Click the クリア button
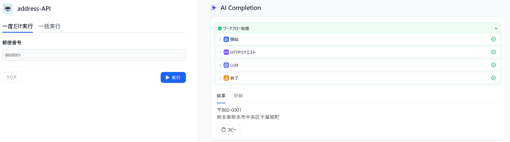Viewport: 510px width, 142px height. point(12,77)
